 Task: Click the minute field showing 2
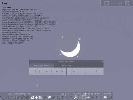[85, 71]
